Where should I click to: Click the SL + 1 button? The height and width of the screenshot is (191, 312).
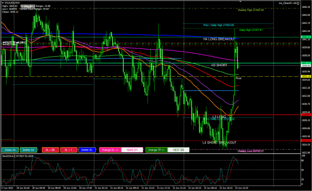(x=69, y=150)
